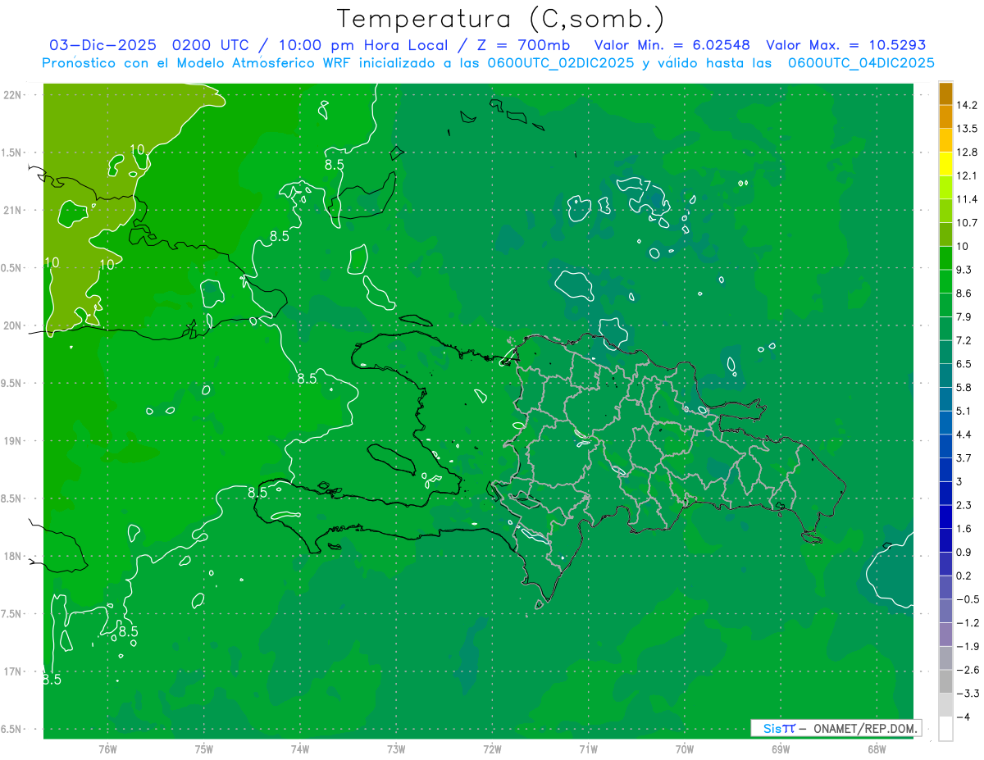The height and width of the screenshot is (760, 984).
Task: Click the 73W longitude label
Action: [396, 749]
